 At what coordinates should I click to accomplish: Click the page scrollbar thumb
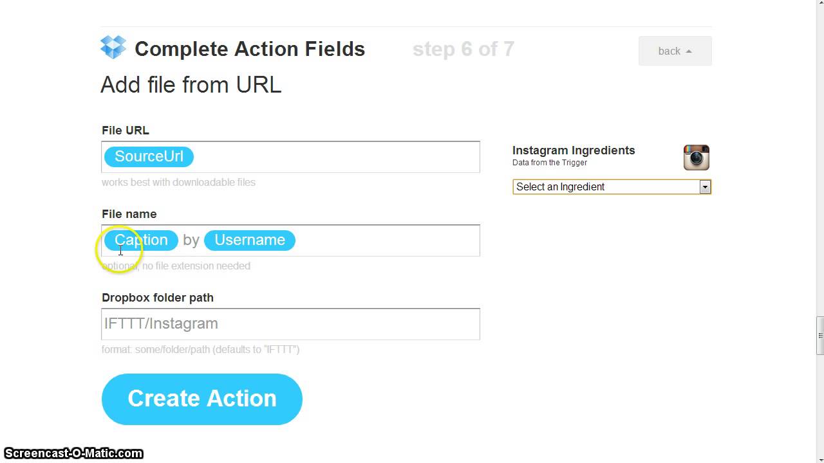click(819, 335)
